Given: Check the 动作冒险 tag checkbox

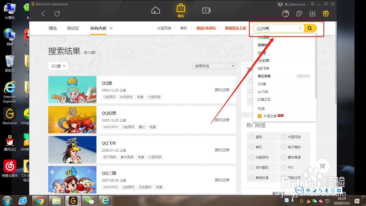Looking at the screenshot, I should [x=252, y=167].
